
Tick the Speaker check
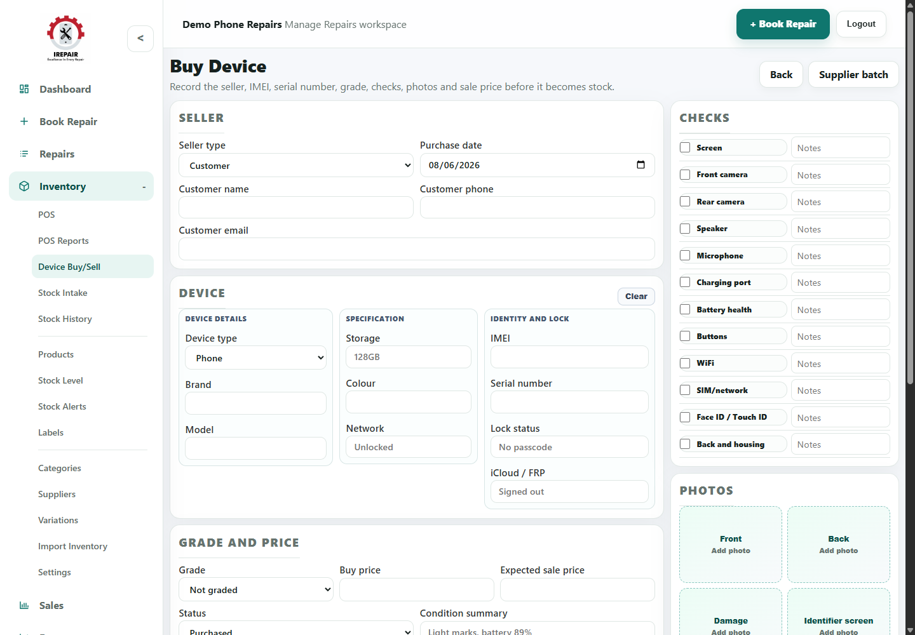(x=685, y=229)
